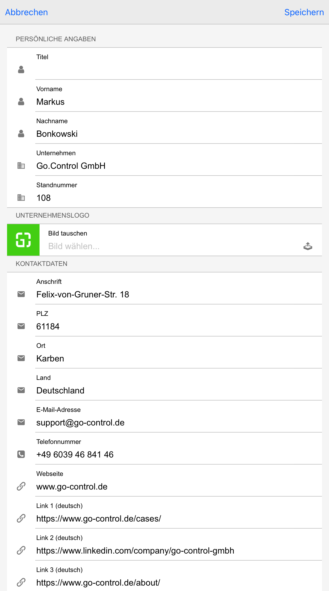The height and width of the screenshot is (591, 329).
Task: Tap the link icon beside Webseite
Action: point(21,486)
